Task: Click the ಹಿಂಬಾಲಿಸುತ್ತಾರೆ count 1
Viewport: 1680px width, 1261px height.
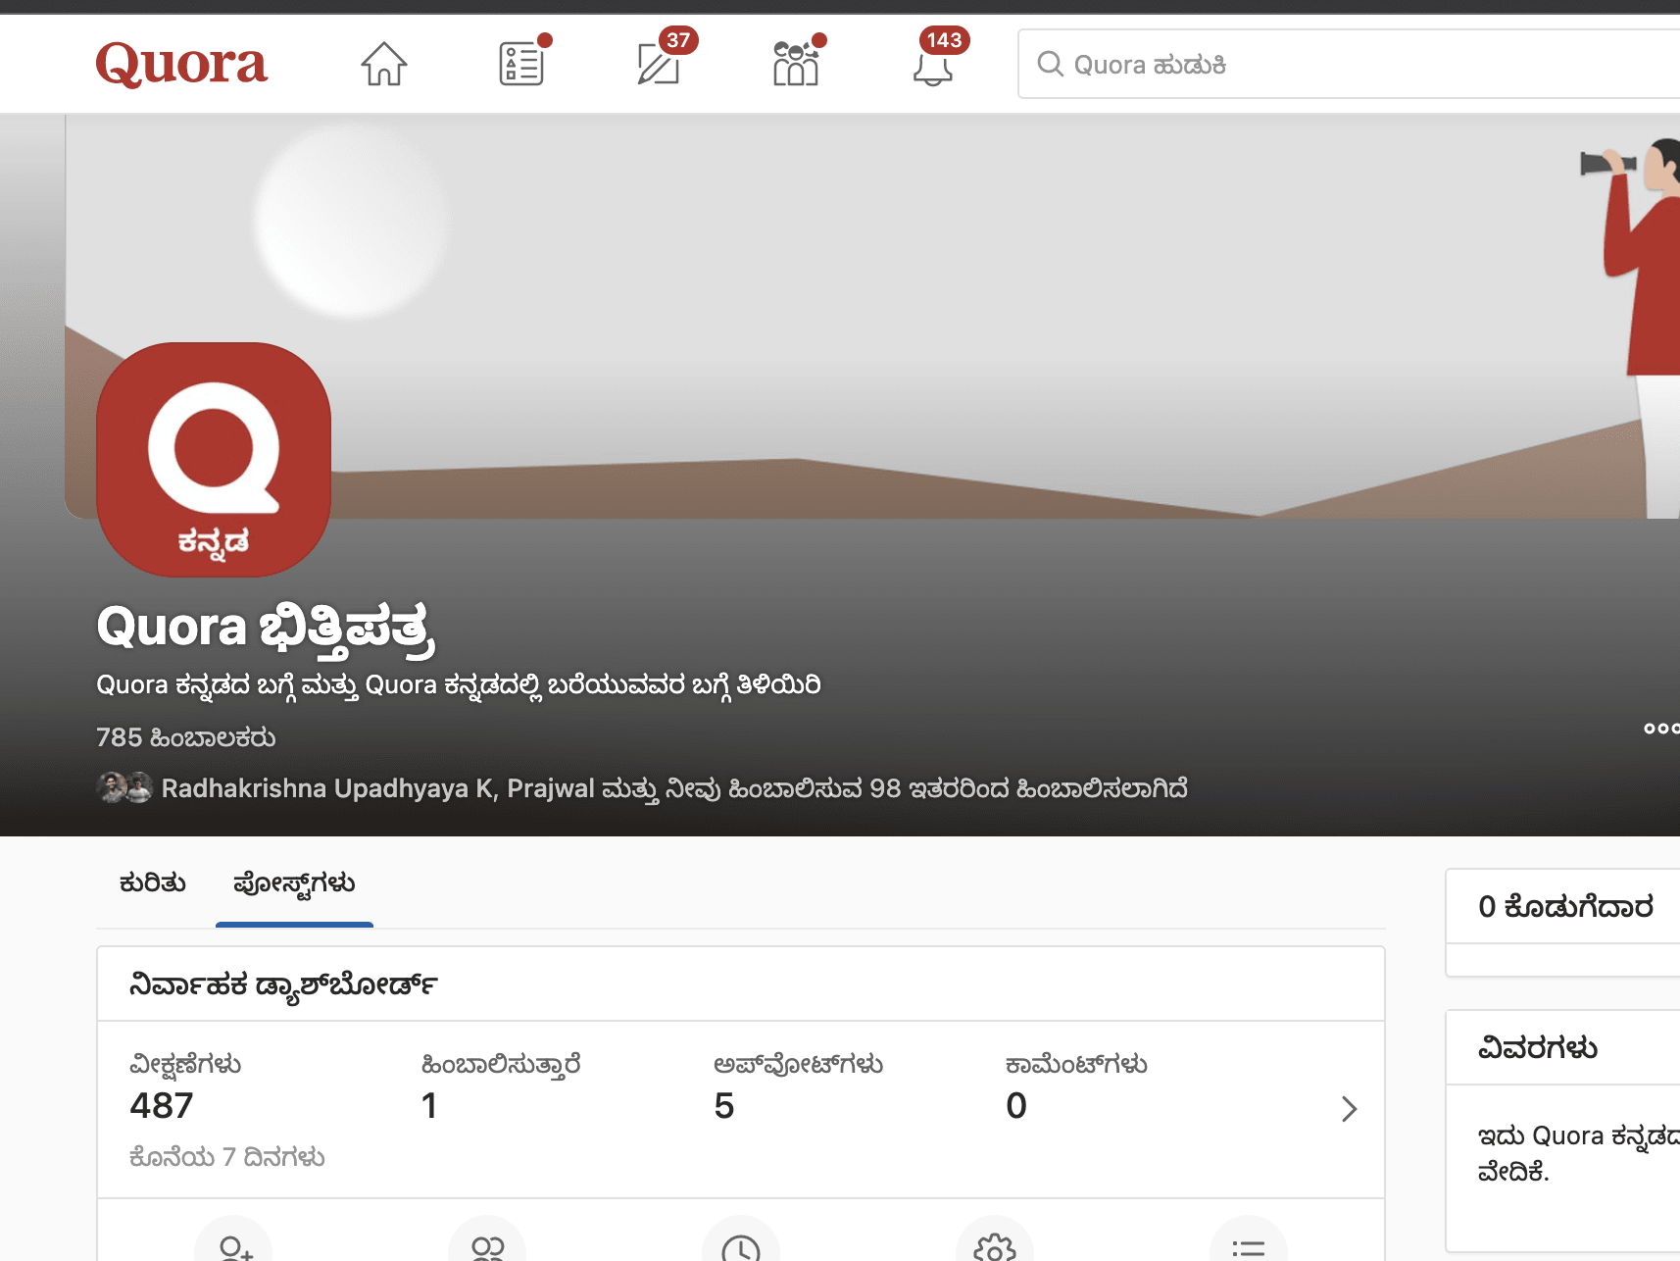Action: tap(429, 1106)
